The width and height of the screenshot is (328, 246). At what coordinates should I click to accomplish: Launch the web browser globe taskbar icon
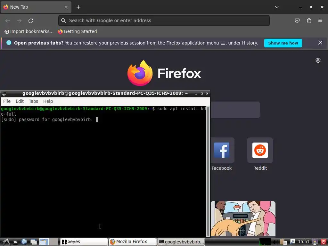pyautogui.click(x=24, y=242)
